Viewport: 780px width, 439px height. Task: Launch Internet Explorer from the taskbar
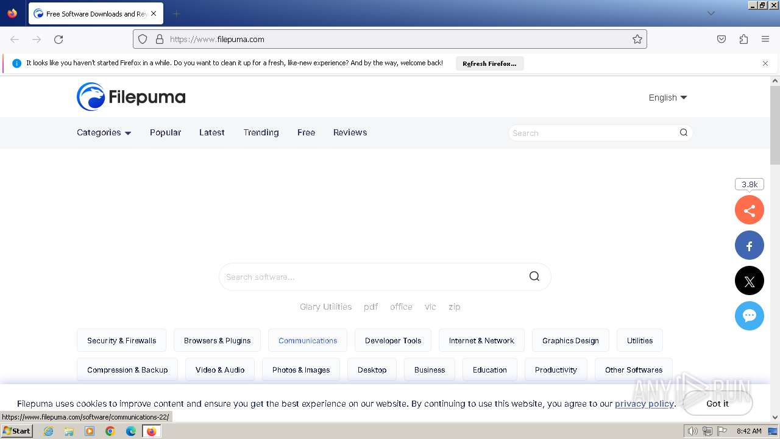tap(49, 431)
